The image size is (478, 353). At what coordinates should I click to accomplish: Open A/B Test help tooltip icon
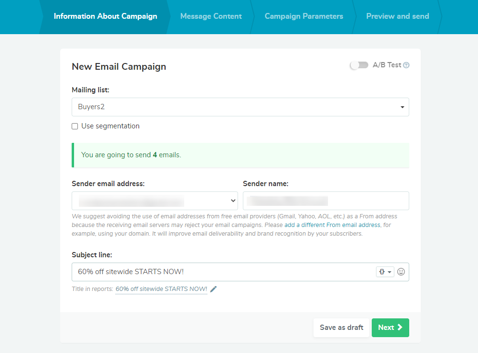[x=406, y=64]
